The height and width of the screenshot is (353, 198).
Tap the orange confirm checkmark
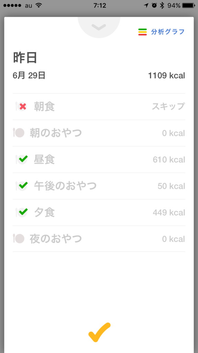(99, 332)
